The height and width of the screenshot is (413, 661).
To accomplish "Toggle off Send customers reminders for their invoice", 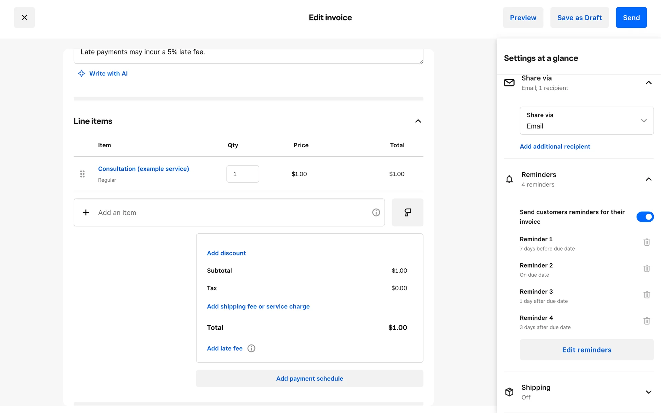I will pos(645,217).
